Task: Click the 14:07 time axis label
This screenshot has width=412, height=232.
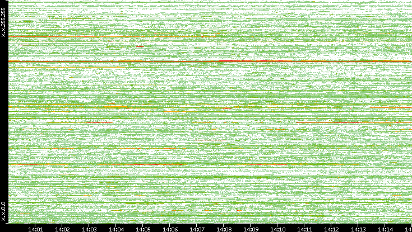Action: pos(197,229)
